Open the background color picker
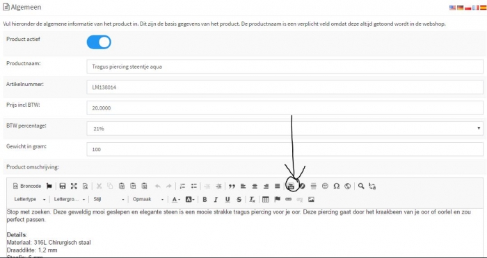The width and height of the screenshot is (487, 258). [190, 200]
